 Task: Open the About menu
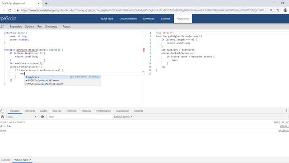pyautogui.click(x=66, y=26)
